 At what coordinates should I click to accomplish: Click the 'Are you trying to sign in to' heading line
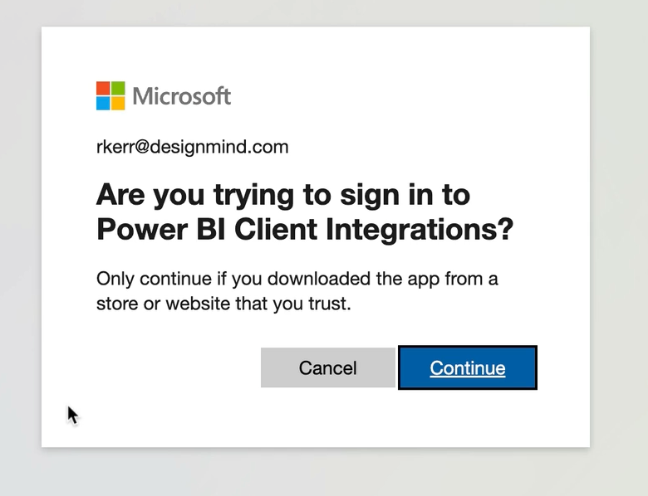coord(283,196)
